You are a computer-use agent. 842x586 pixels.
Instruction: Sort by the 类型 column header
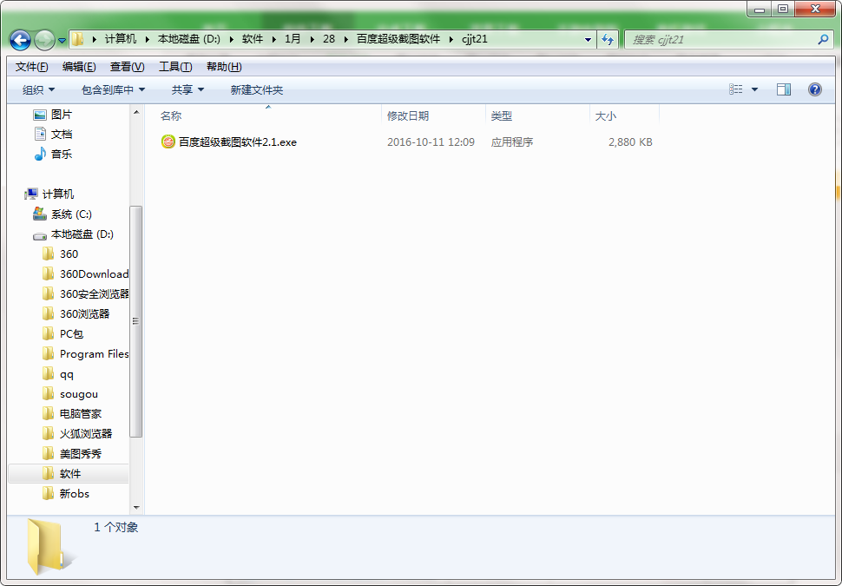pyautogui.click(x=537, y=115)
